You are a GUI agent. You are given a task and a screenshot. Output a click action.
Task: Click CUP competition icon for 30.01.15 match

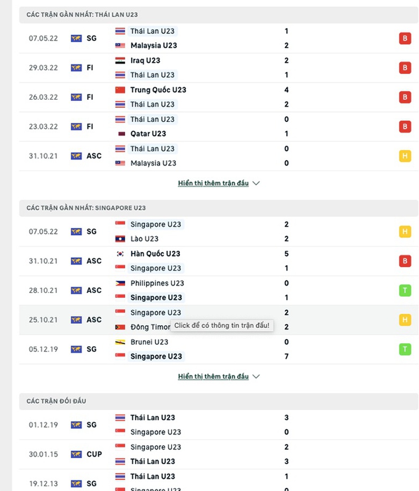[76, 454]
